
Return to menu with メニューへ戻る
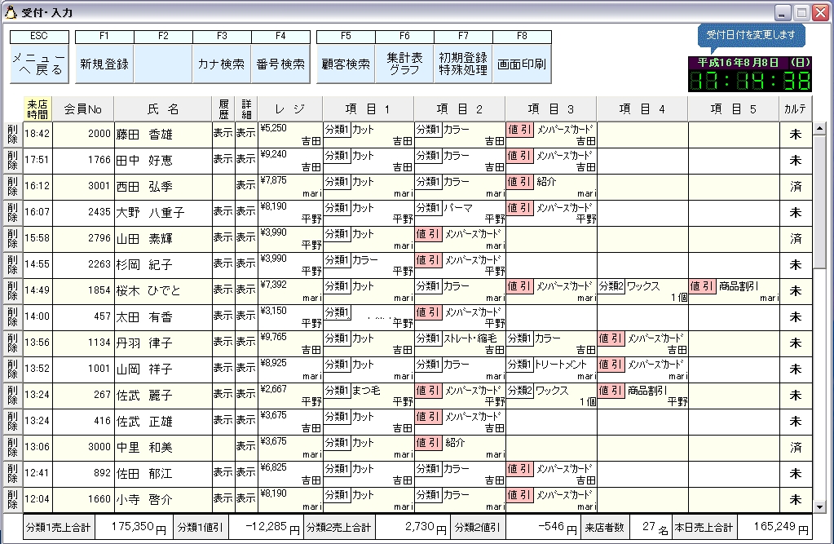[x=39, y=64]
